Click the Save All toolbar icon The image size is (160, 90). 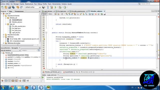click(x=13, y=7)
